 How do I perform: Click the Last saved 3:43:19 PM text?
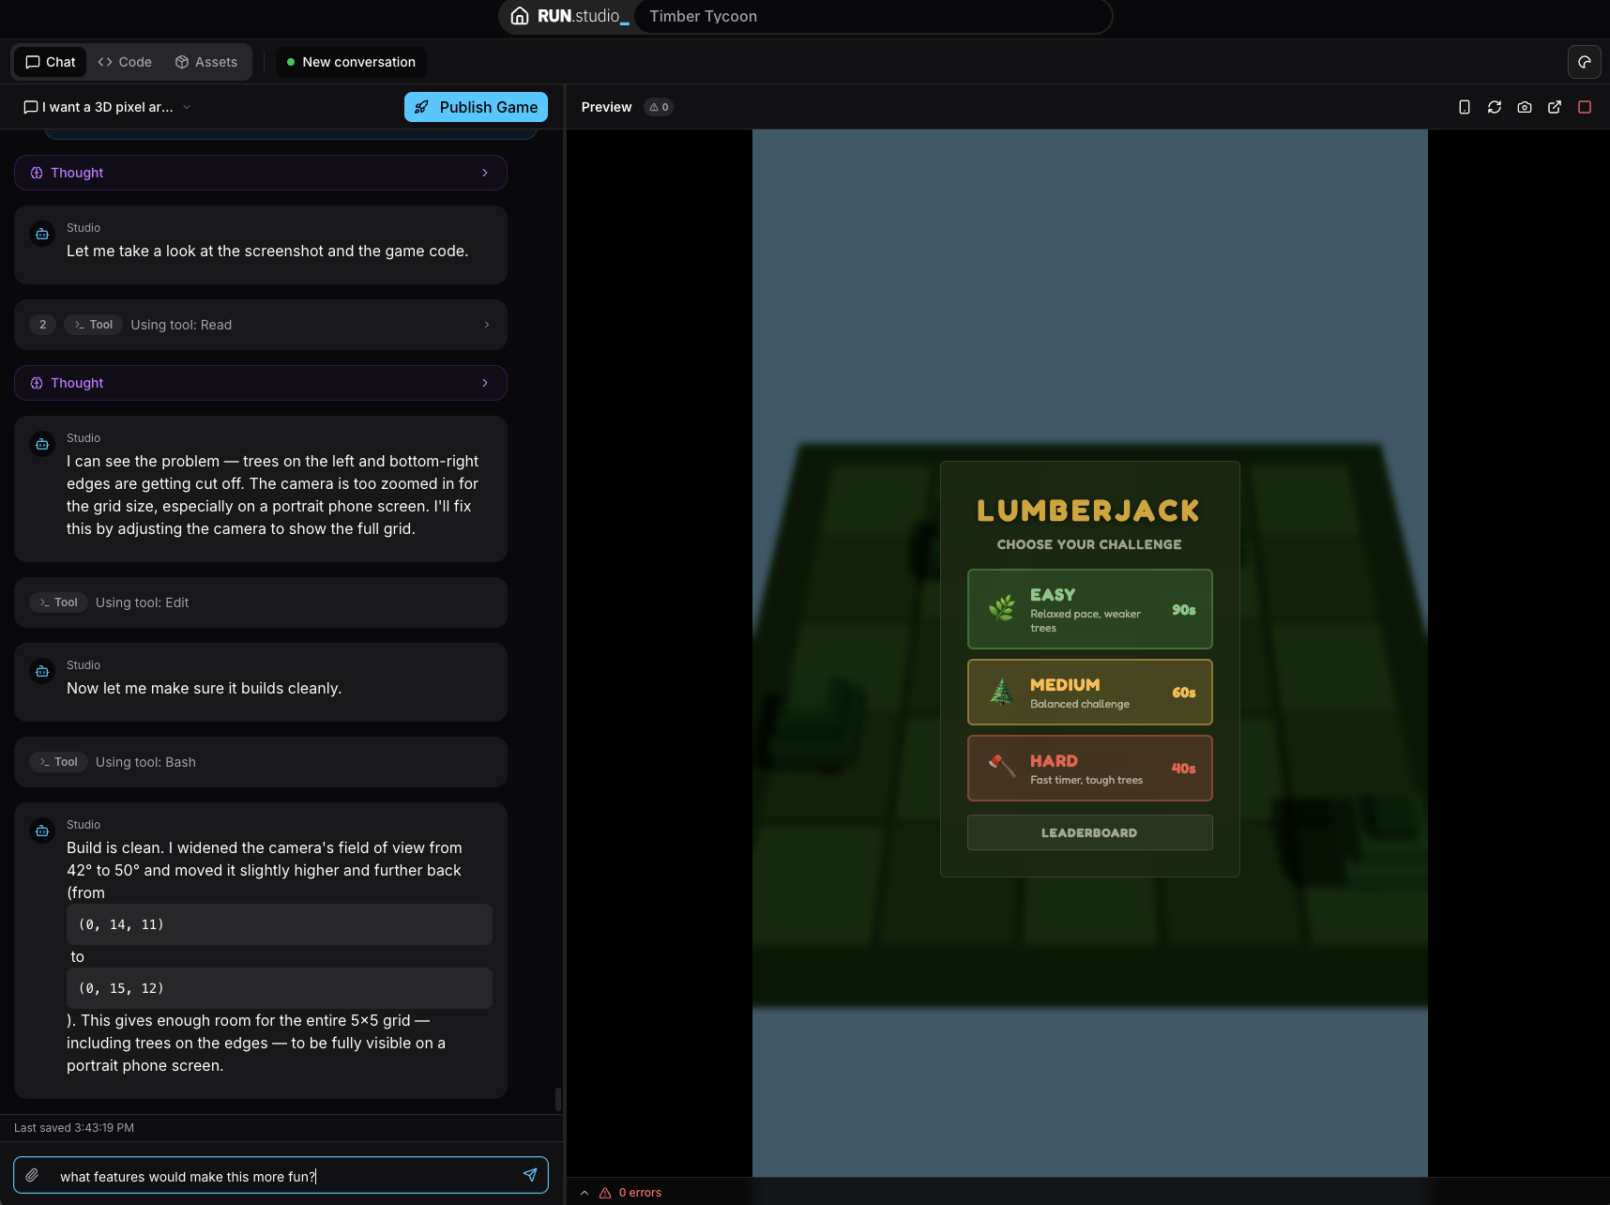click(x=74, y=1128)
